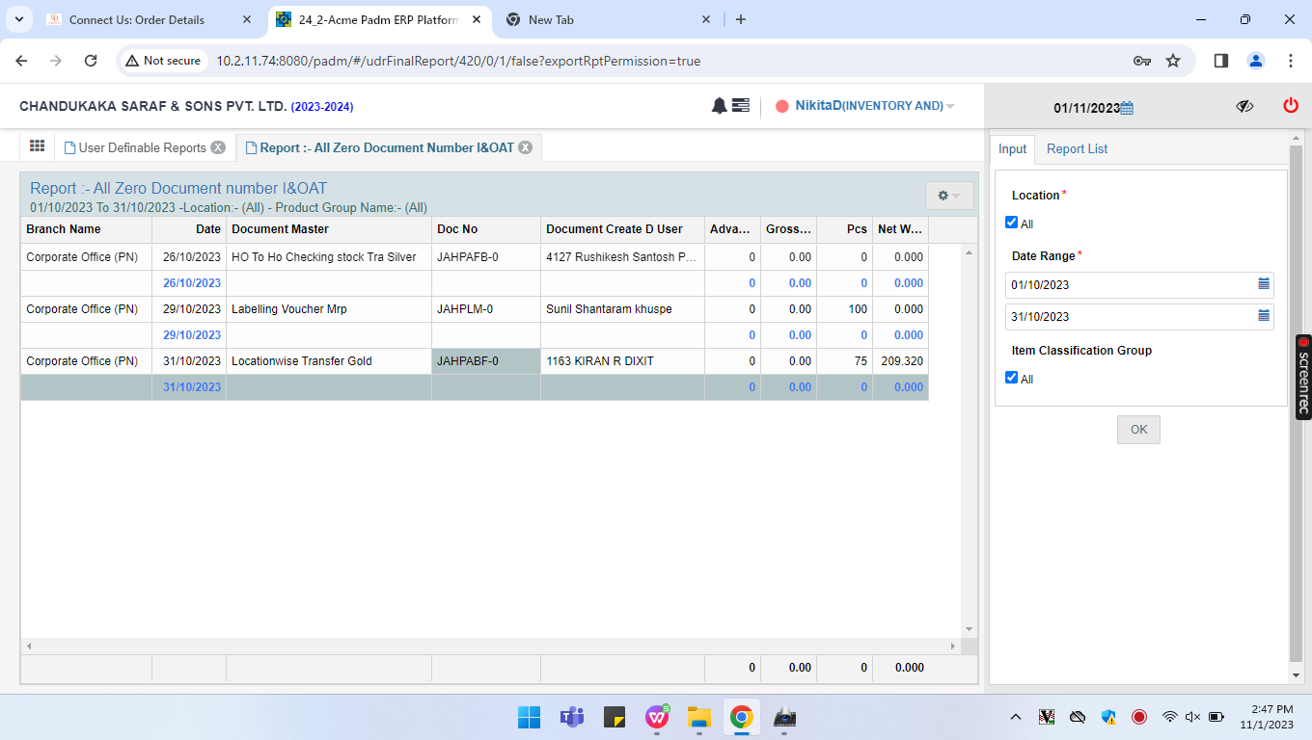Select the All Zero Document Number I&OAT tab

(x=387, y=147)
